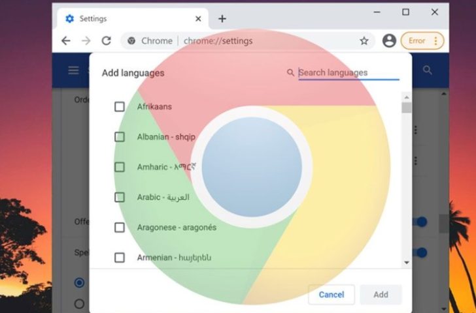This screenshot has height=313, width=476.
Task: Check the Armenian checkbox
Action: tap(120, 258)
